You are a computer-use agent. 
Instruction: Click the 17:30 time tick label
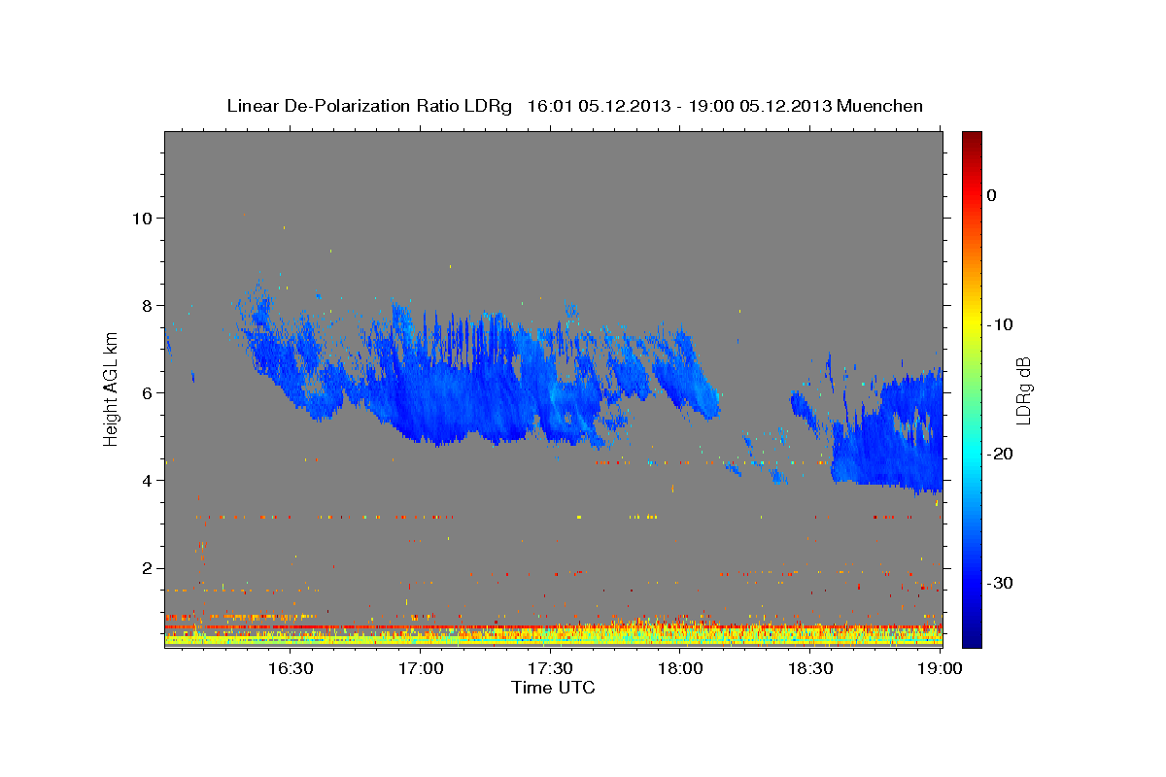point(550,668)
